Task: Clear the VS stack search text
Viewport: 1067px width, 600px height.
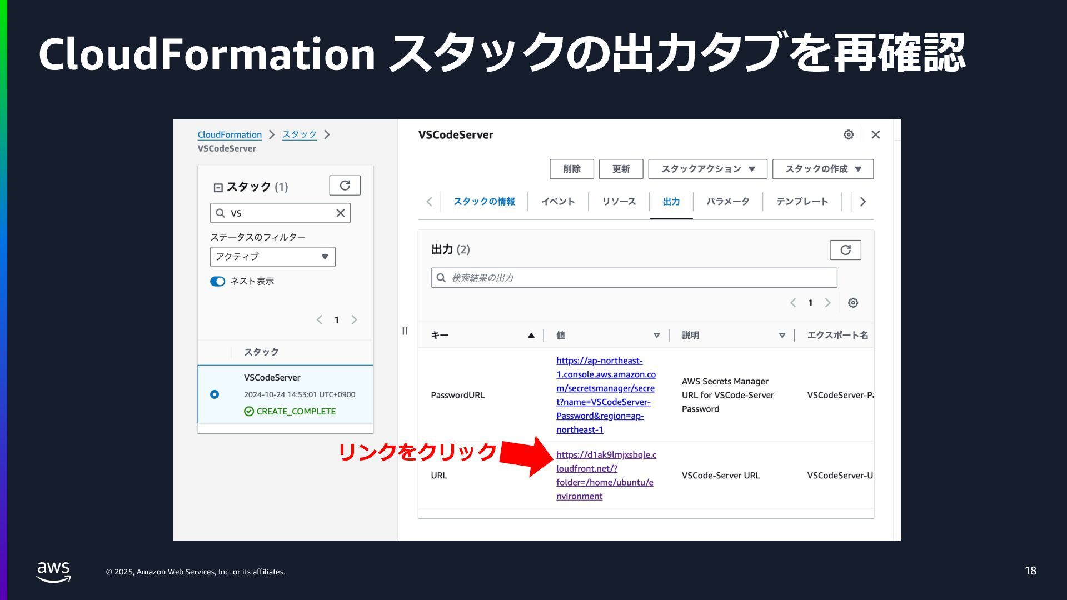Action: coord(340,213)
